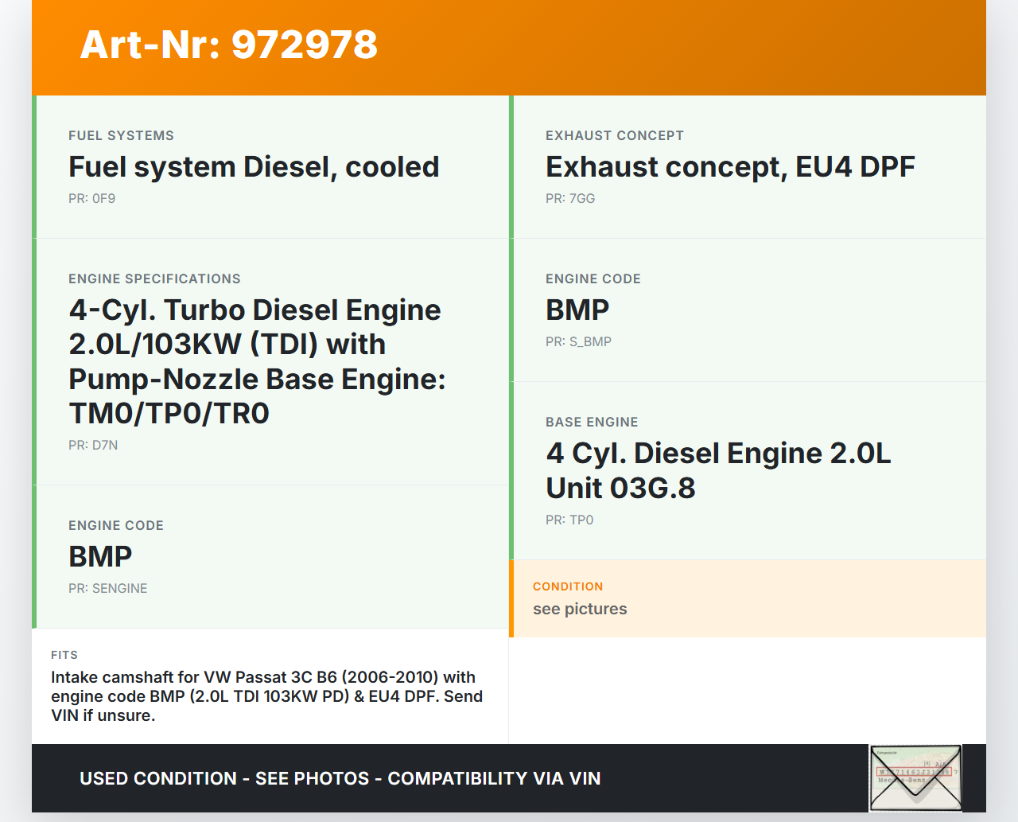This screenshot has width=1018, height=822.
Task: Click BMP value above PR: S_BMP
Action: click(577, 310)
